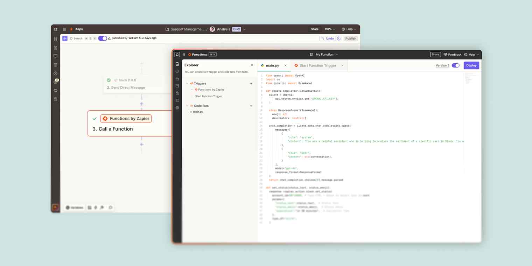Open the archive box icon in Functions sidebar
This screenshot has width=532, height=266.
pos(177,86)
